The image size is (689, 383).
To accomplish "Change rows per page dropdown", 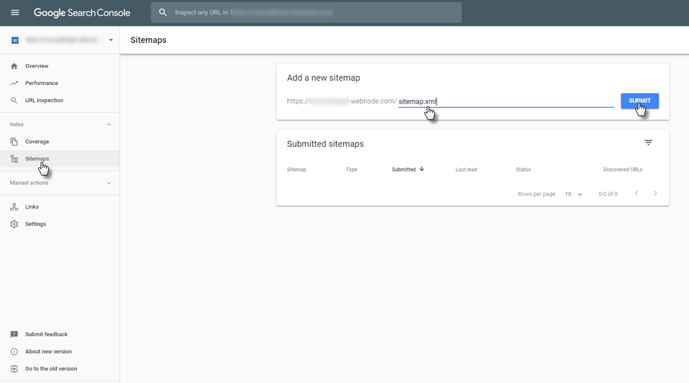I will pyautogui.click(x=574, y=194).
